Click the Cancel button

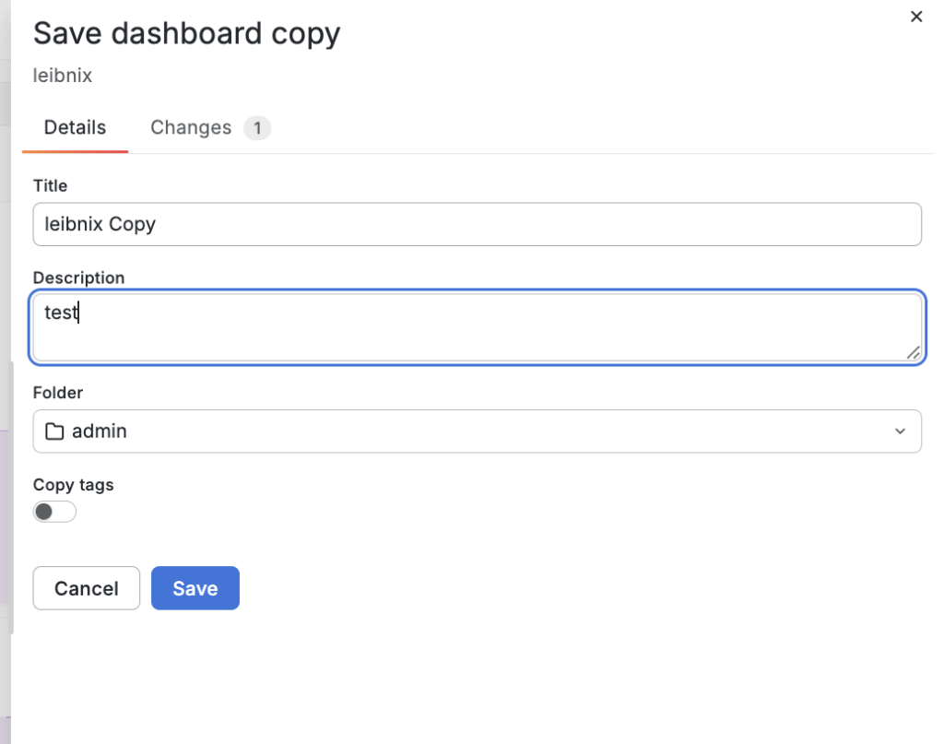pyautogui.click(x=86, y=588)
